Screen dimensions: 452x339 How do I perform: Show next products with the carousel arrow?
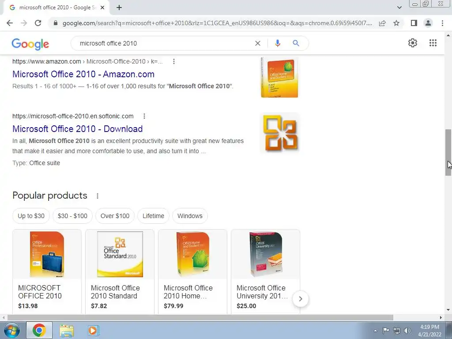point(300,299)
